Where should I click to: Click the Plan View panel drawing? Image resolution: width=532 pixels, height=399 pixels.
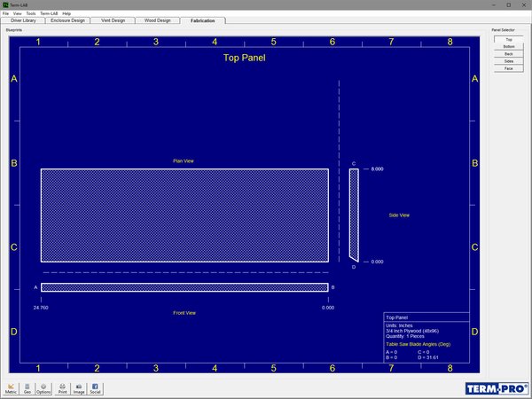pyautogui.click(x=184, y=215)
